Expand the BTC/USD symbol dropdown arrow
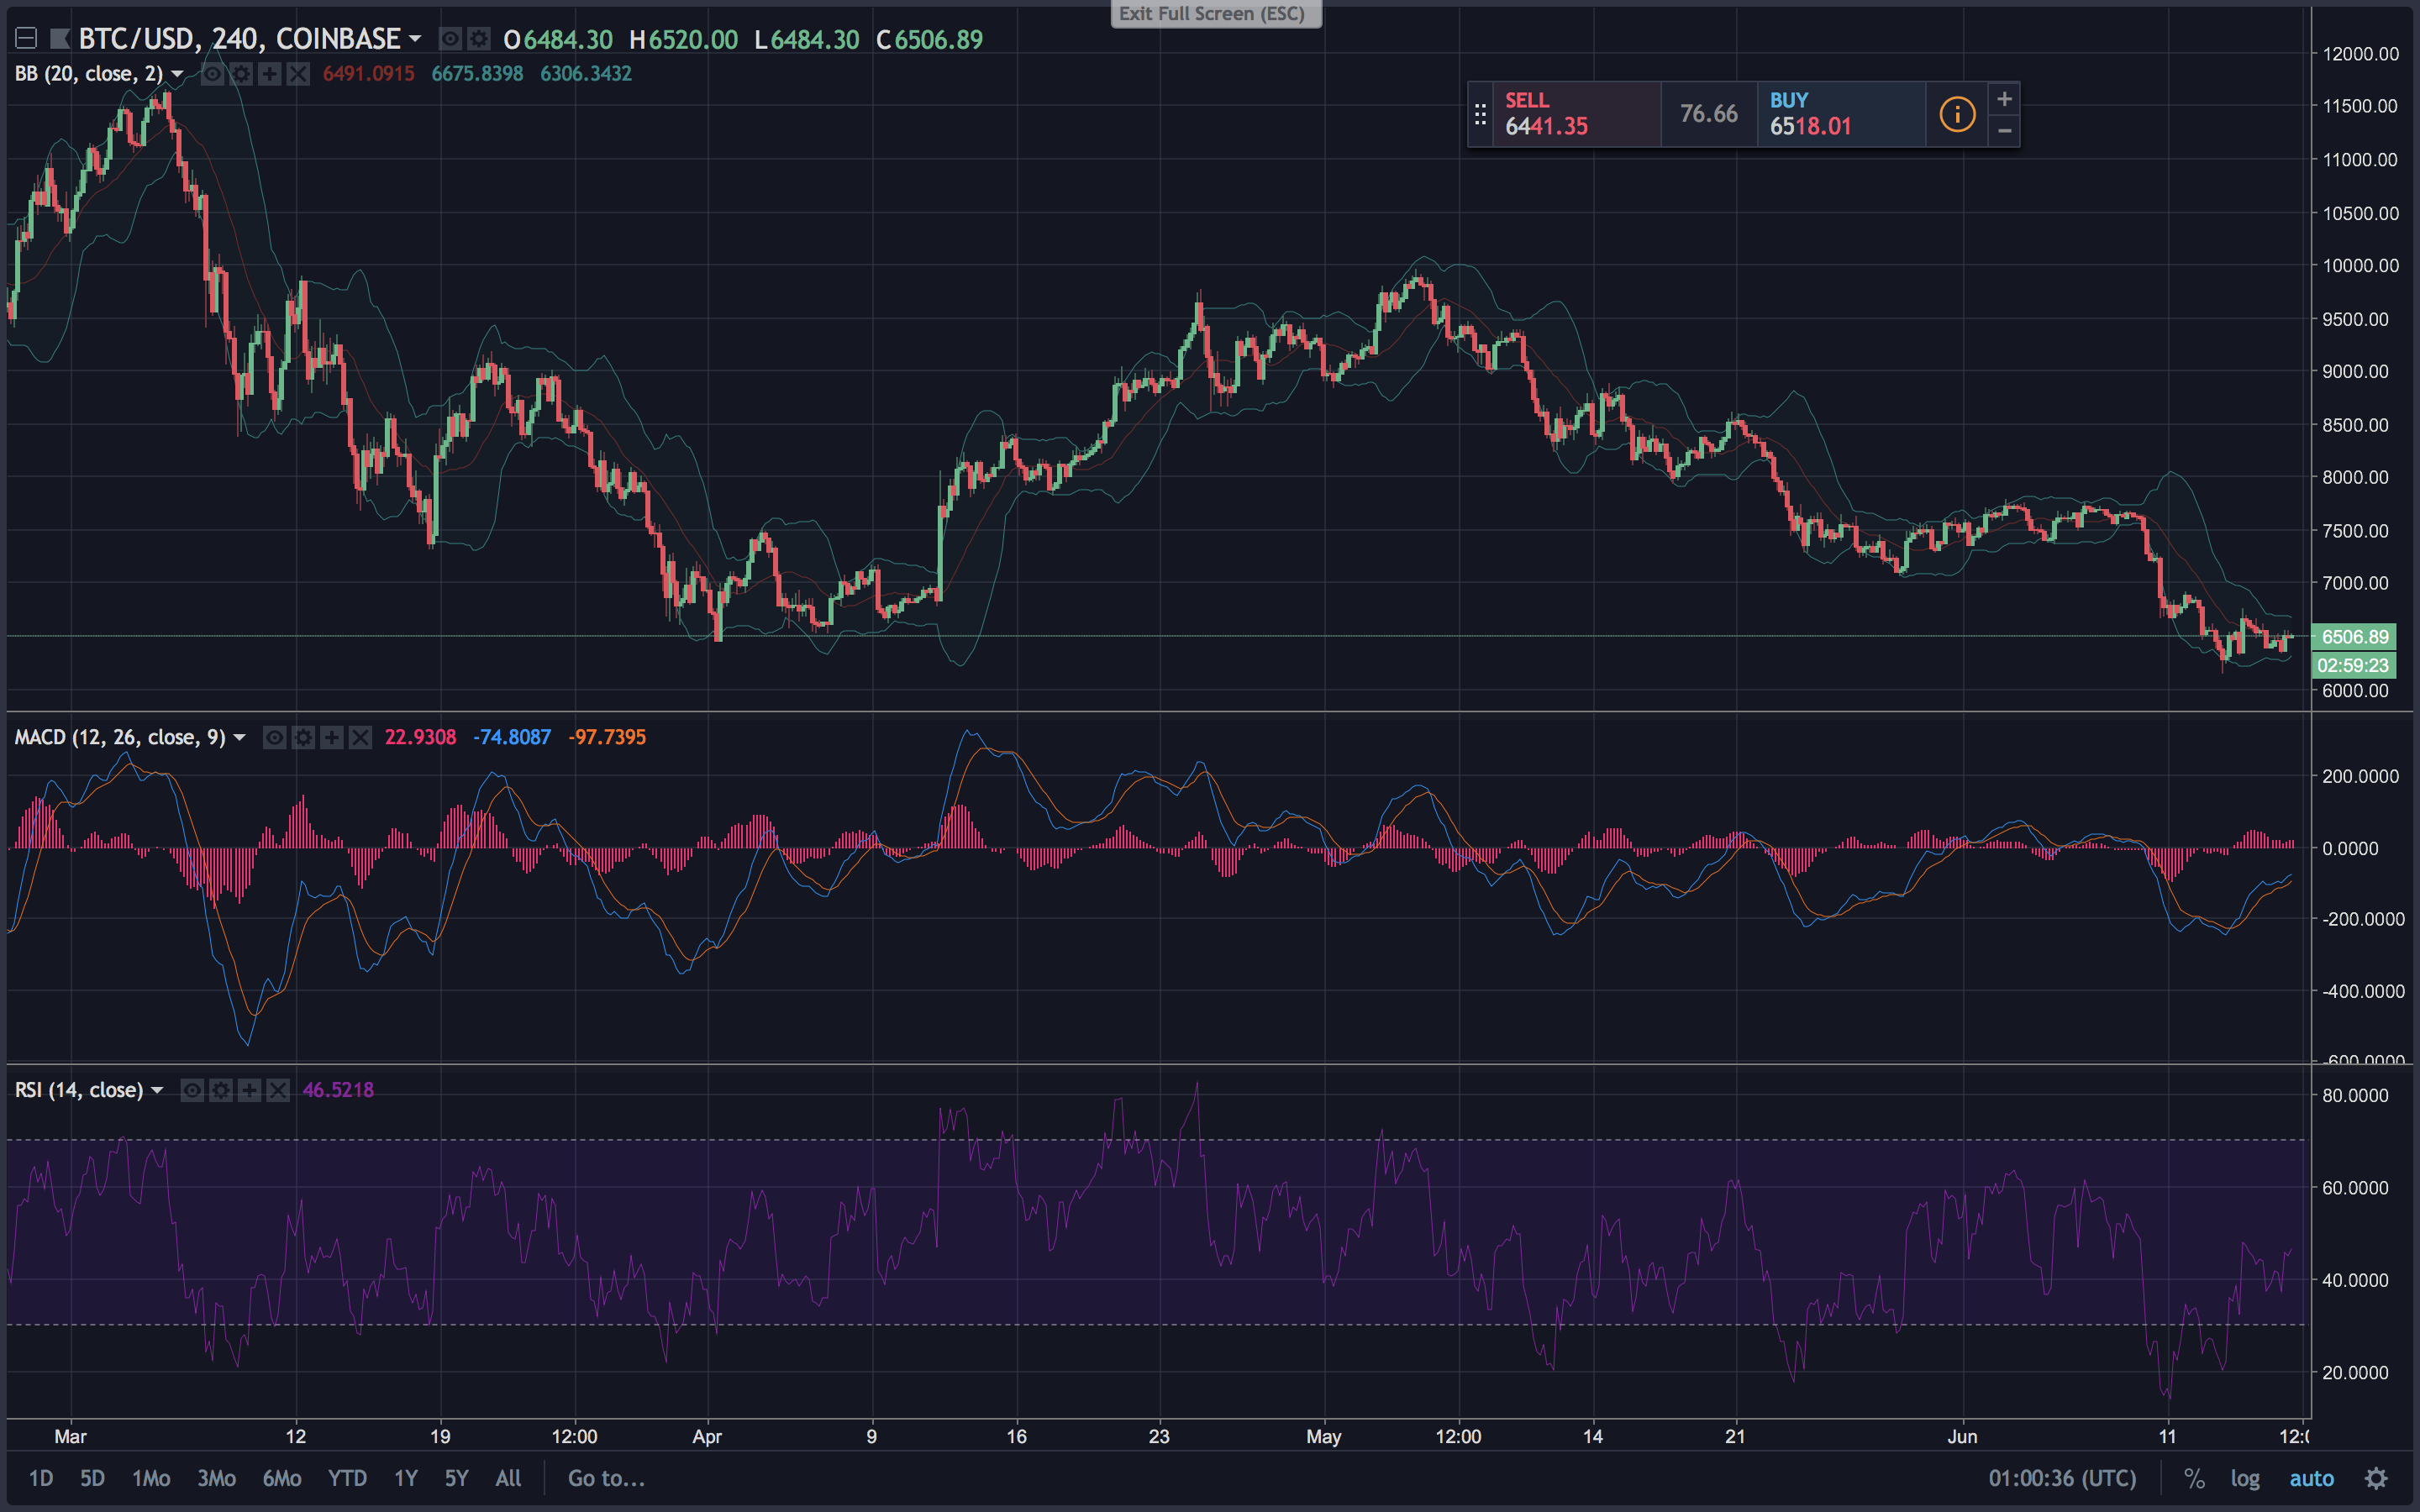Screen dimensions: 2420x1512 [415, 39]
